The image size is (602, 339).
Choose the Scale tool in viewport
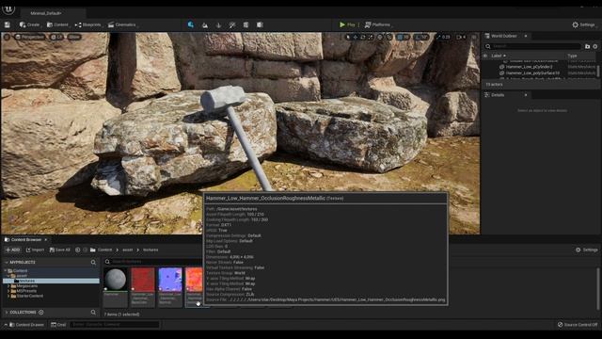(x=370, y=37)
